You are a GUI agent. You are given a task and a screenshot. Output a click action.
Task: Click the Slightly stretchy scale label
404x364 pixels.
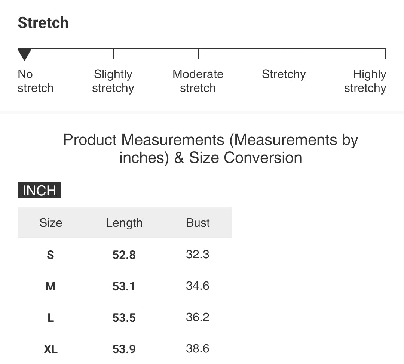(x=113, y=81)
